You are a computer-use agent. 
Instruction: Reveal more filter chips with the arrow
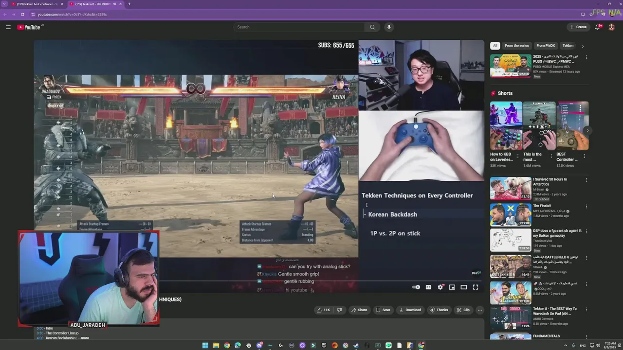click(x=583, y=46)
